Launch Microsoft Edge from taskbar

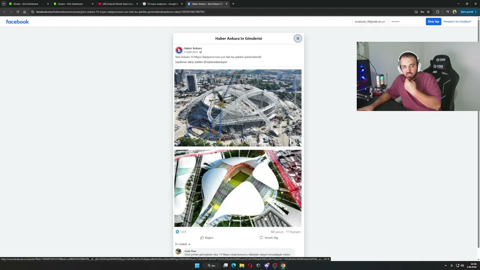pos(234,265)
